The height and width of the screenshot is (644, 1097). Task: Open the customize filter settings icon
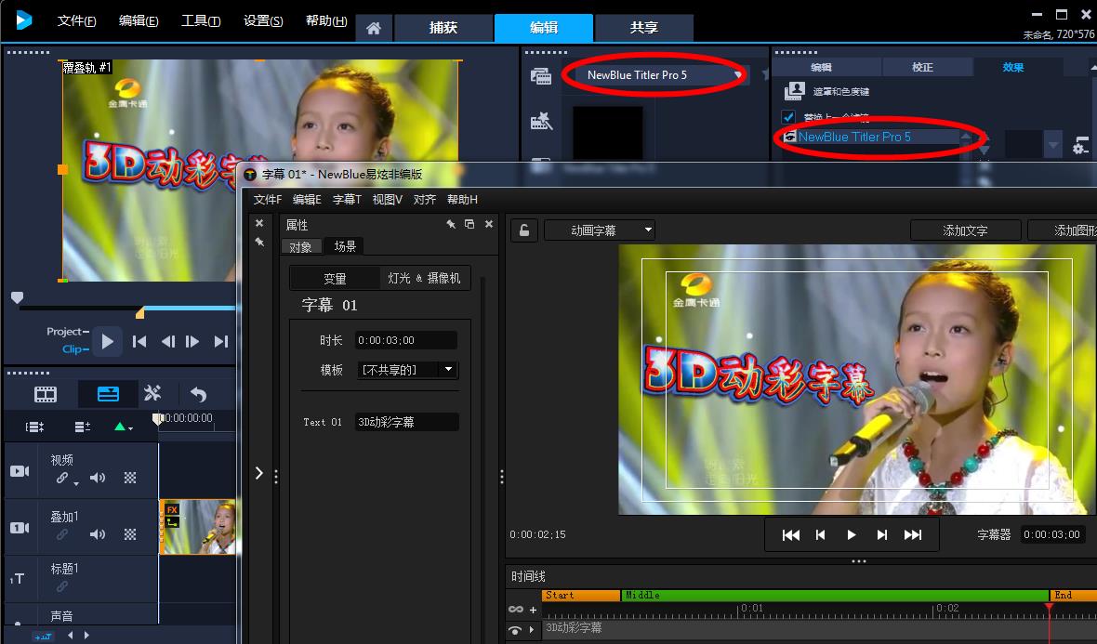click(1081, 146)
